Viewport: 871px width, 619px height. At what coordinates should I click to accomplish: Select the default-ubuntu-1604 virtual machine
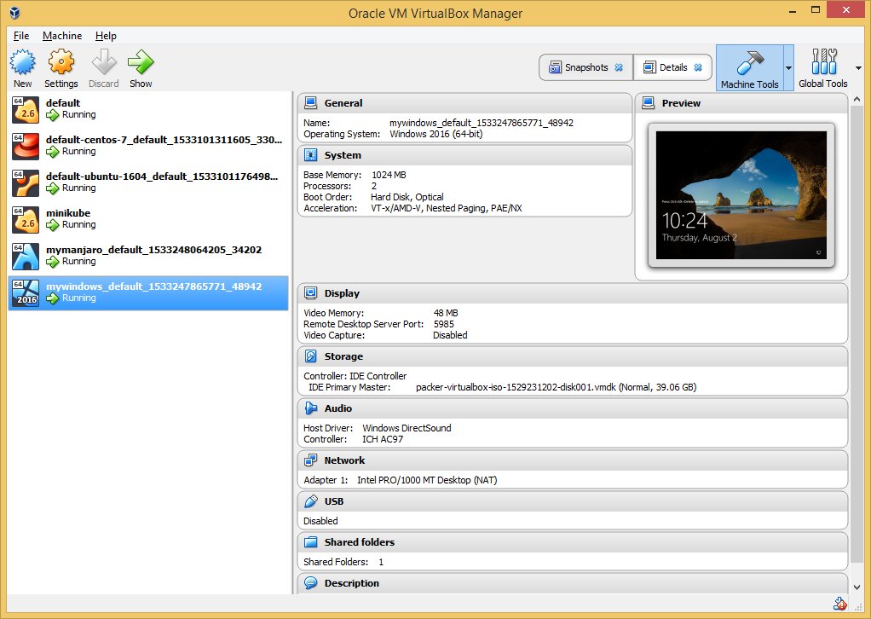[148, 182]
